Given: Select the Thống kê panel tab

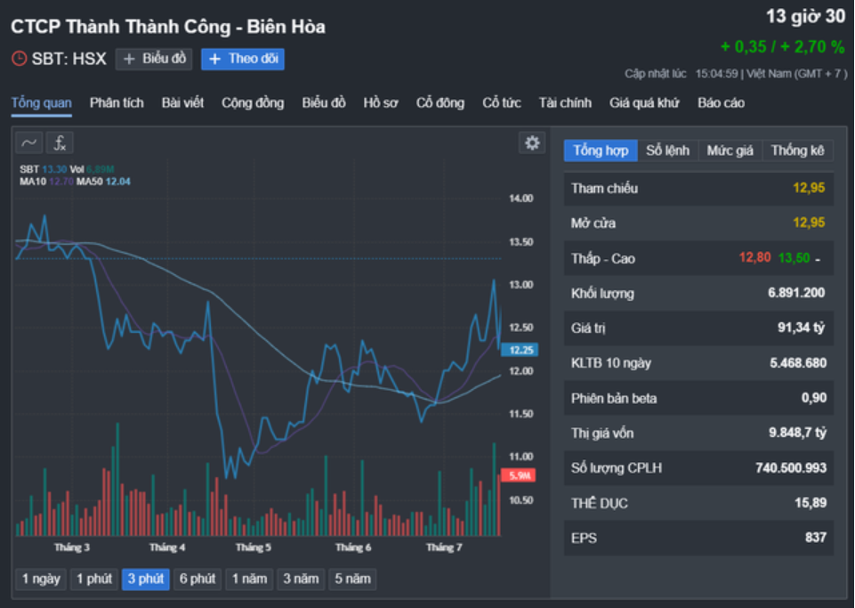Looking at the screenshot, I should click(798, 150).
